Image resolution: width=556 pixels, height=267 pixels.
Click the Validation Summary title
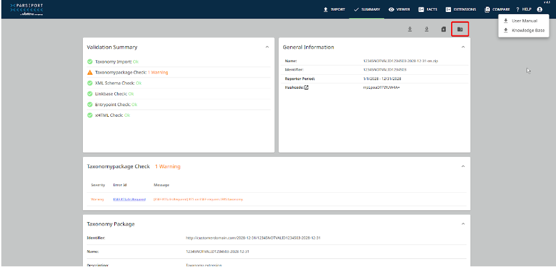[112, 47]
